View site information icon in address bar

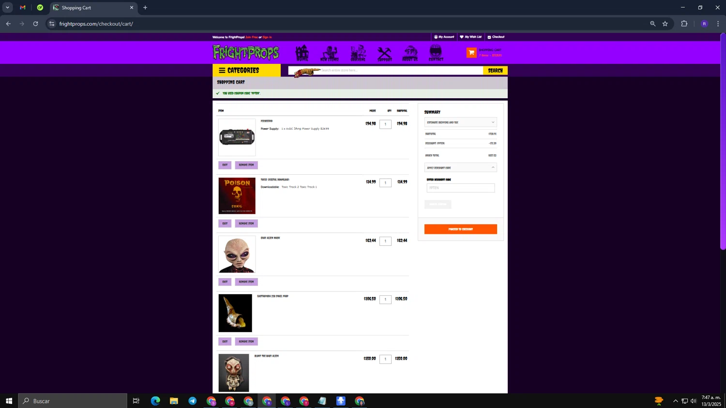[52, 24]
